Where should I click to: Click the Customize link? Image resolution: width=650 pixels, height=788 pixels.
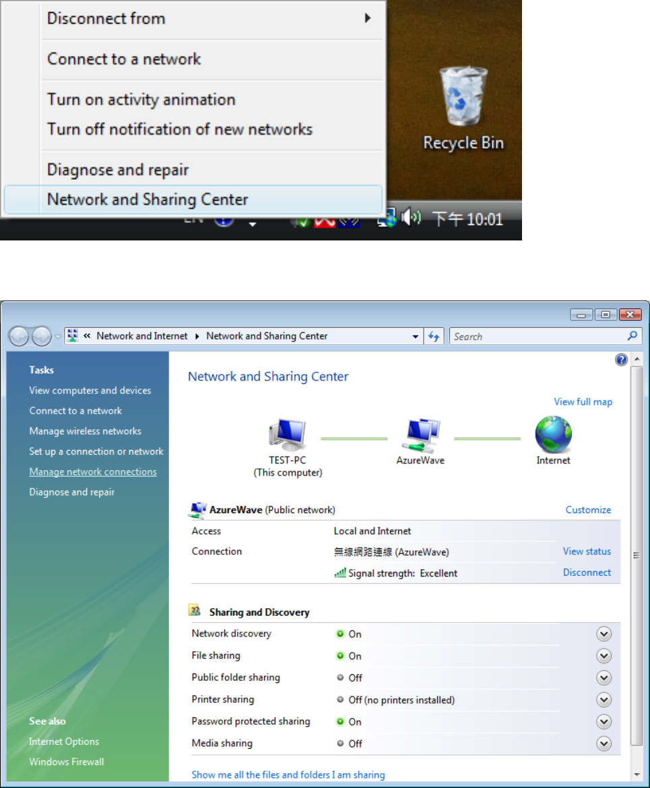588,510
